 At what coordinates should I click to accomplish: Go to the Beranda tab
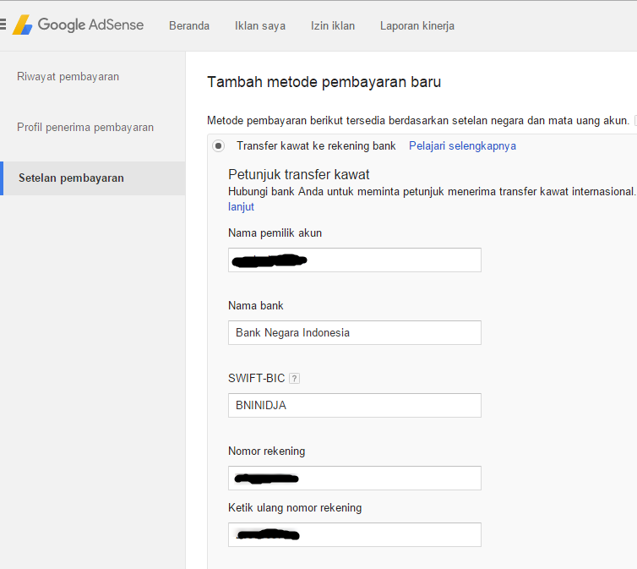189,26
